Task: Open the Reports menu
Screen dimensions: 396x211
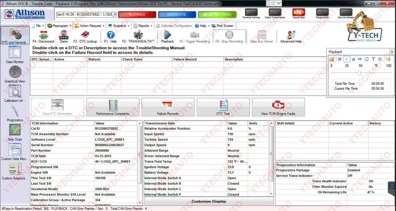Action: click(x=143, y=26)
